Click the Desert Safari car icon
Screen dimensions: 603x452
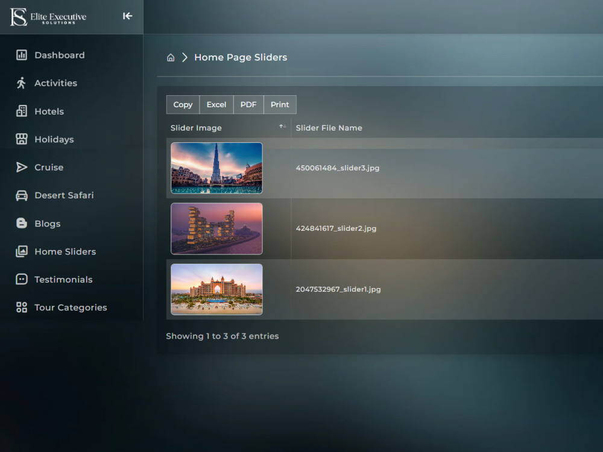pyautogui.click(x=22, y=195)
